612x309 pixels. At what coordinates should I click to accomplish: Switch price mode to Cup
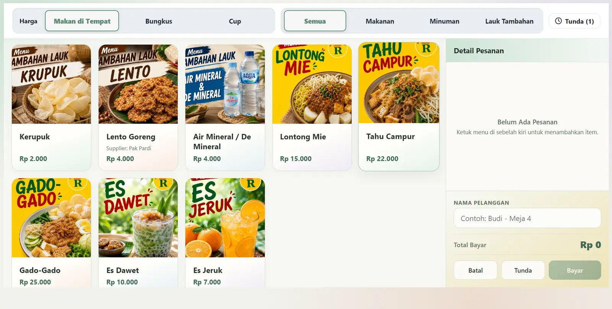235,21
